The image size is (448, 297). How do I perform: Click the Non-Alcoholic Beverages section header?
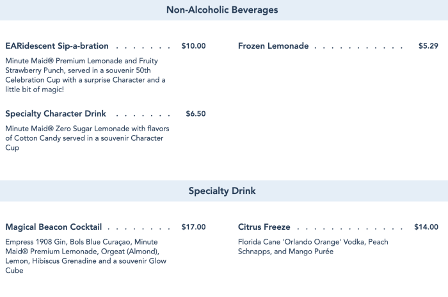[x=222, y=10]
